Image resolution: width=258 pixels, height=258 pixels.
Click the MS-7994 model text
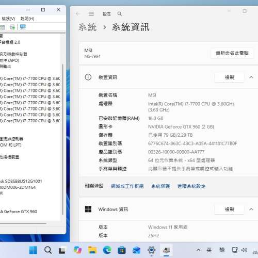tap(92, 56)
